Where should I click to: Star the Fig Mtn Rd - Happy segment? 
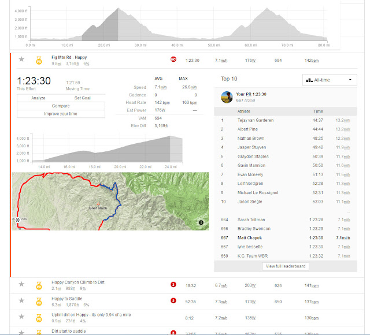21,59
